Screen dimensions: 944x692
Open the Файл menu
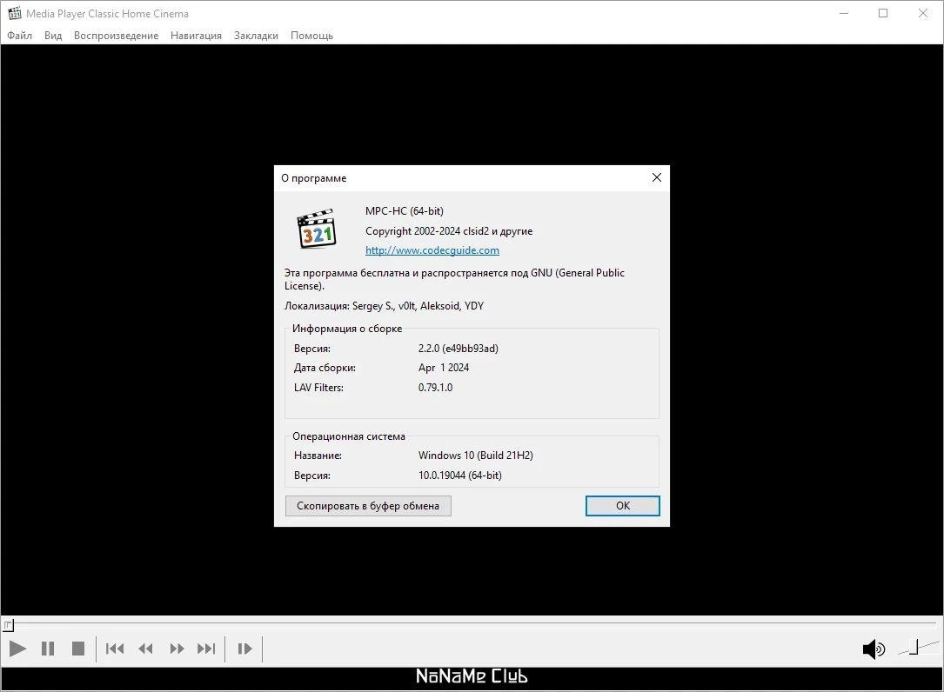coord(19,36)
